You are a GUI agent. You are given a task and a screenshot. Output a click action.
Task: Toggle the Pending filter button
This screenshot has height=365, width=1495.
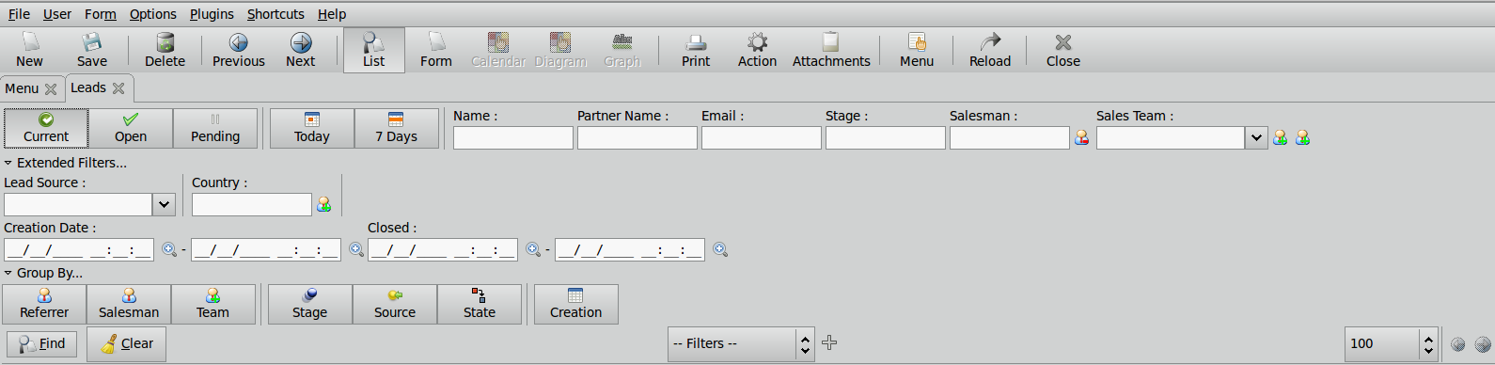click(x=215, y=128)
